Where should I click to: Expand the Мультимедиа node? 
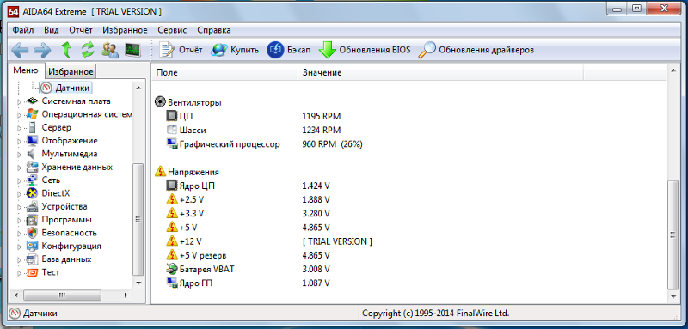(19, 155)
